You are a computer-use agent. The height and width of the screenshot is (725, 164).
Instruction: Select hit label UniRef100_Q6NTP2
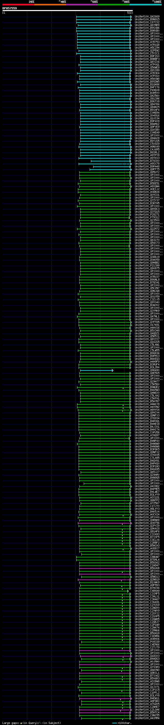click(x=147, y=500)
